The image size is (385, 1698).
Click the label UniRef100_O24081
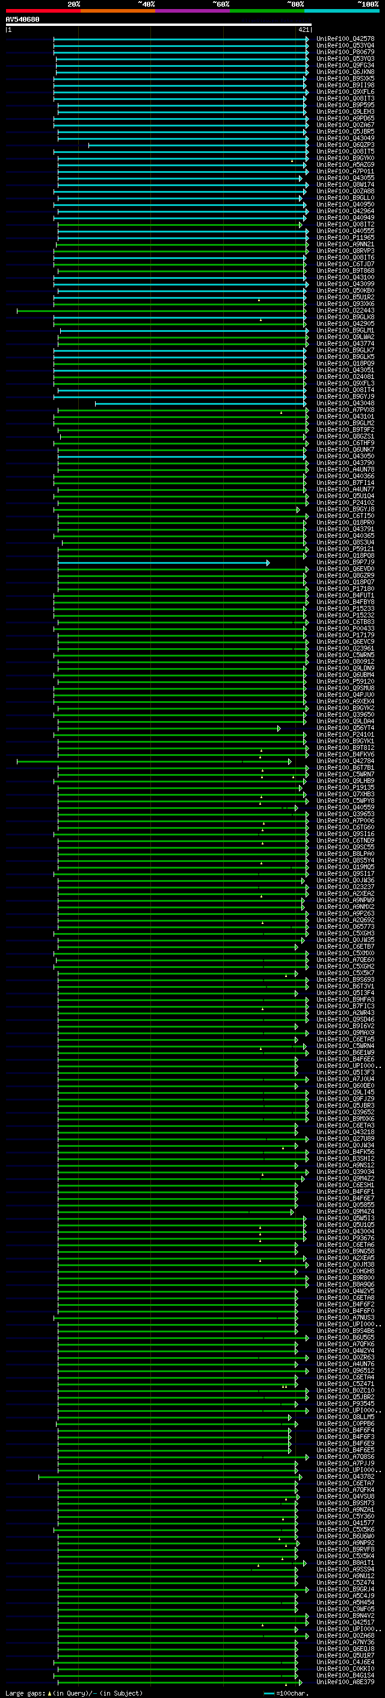[x=345, y=376]
